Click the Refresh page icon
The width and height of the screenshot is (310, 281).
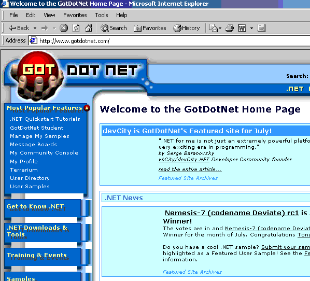tap(76, 28)
